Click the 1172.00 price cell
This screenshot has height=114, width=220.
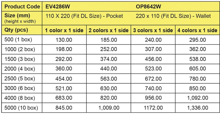(153, 108)
